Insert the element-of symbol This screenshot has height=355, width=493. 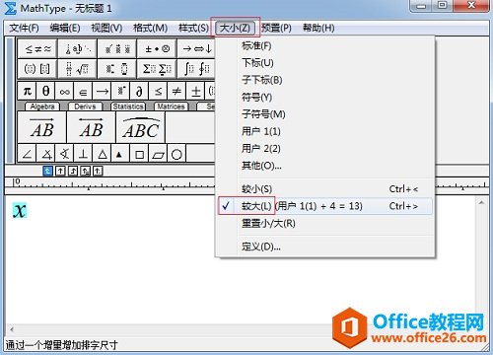[83, 91]
